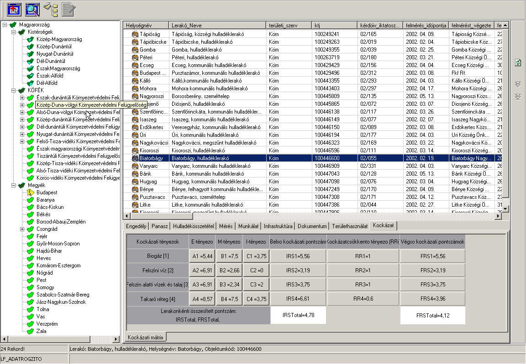Image resolution: width=526 pixels, height=364 pixels.
Task: Click the green check icon beside Zala
Action: [x=31, y=331]
